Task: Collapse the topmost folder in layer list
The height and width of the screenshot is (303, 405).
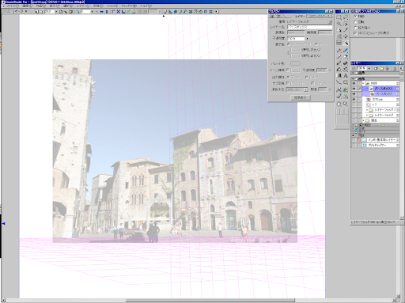Action: (x=363, y=83)
